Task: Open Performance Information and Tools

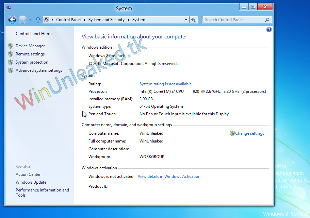Action: pyautogui.click(x=42, y=192)
